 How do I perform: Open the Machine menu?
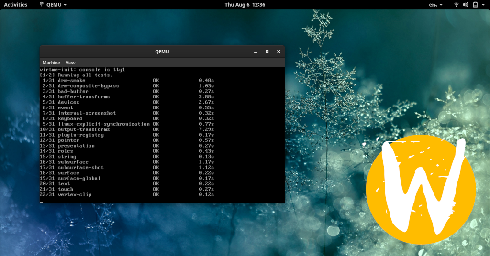pos(51,63)
